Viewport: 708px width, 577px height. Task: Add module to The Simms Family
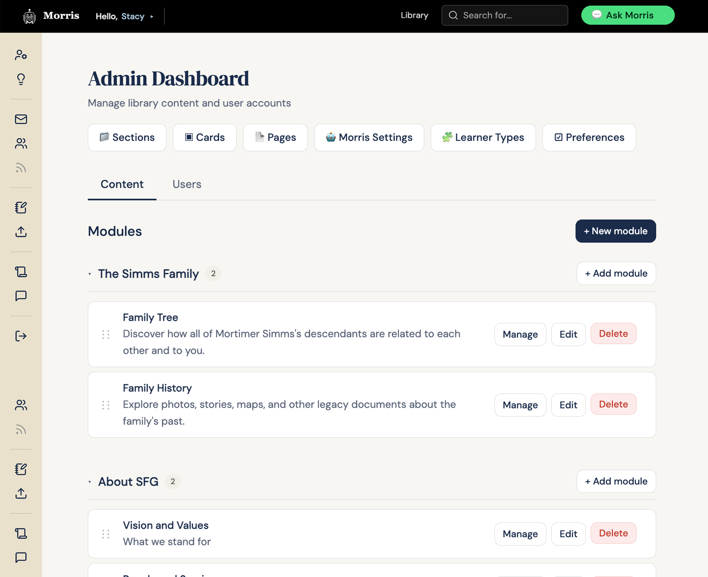616,273
